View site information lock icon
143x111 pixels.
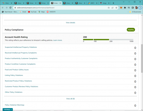(x=15, y=8)
